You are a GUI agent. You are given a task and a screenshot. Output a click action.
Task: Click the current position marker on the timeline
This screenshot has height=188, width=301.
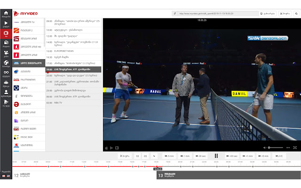click(157, 166)
